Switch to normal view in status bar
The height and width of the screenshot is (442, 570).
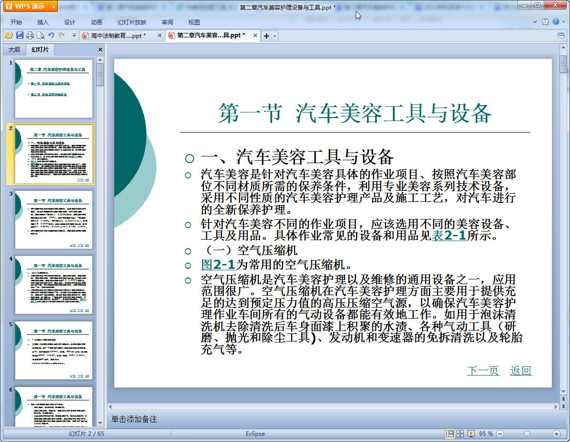point(449,433)
